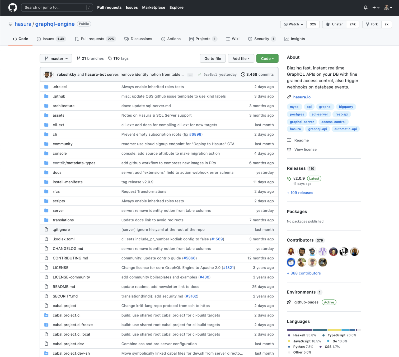View the 3,458 commits history
399x357 pixels.
257,75
